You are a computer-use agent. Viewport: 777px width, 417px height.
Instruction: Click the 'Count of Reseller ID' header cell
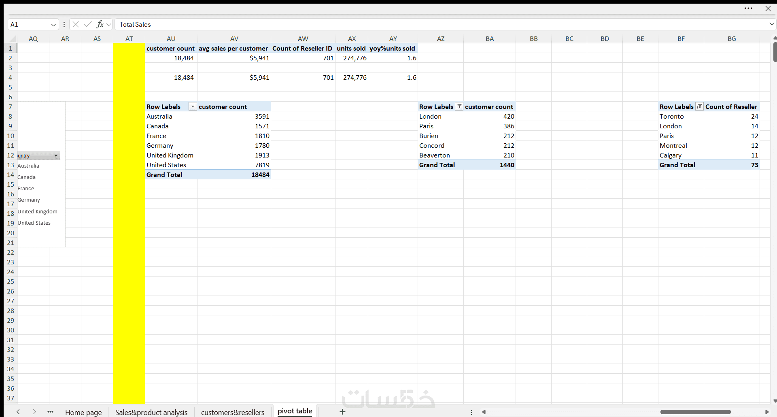point(303,48)
